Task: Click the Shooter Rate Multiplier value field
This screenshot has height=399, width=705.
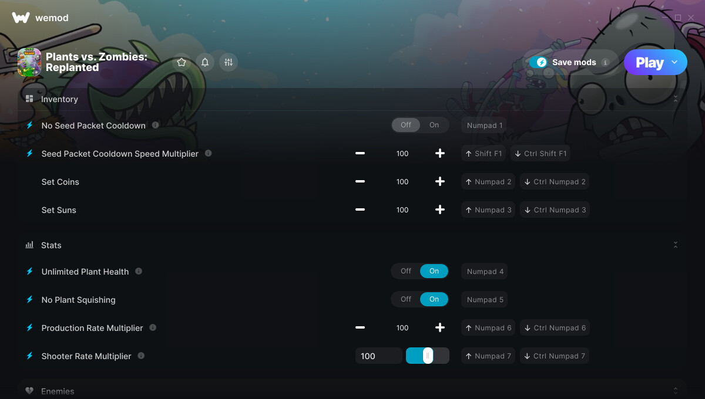Action: click(379, 356)
